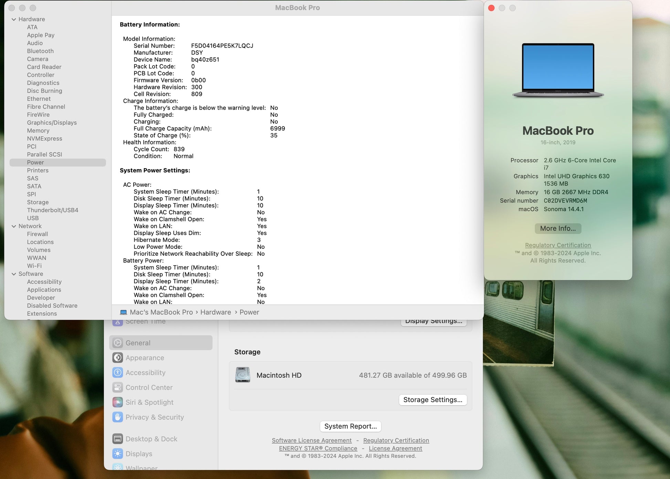
Task: Open the Wi-Fi network item
Action: (34, 266)
